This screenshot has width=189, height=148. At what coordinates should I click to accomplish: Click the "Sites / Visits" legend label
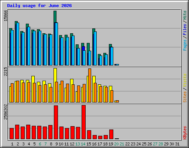click(x=185, y=88)
